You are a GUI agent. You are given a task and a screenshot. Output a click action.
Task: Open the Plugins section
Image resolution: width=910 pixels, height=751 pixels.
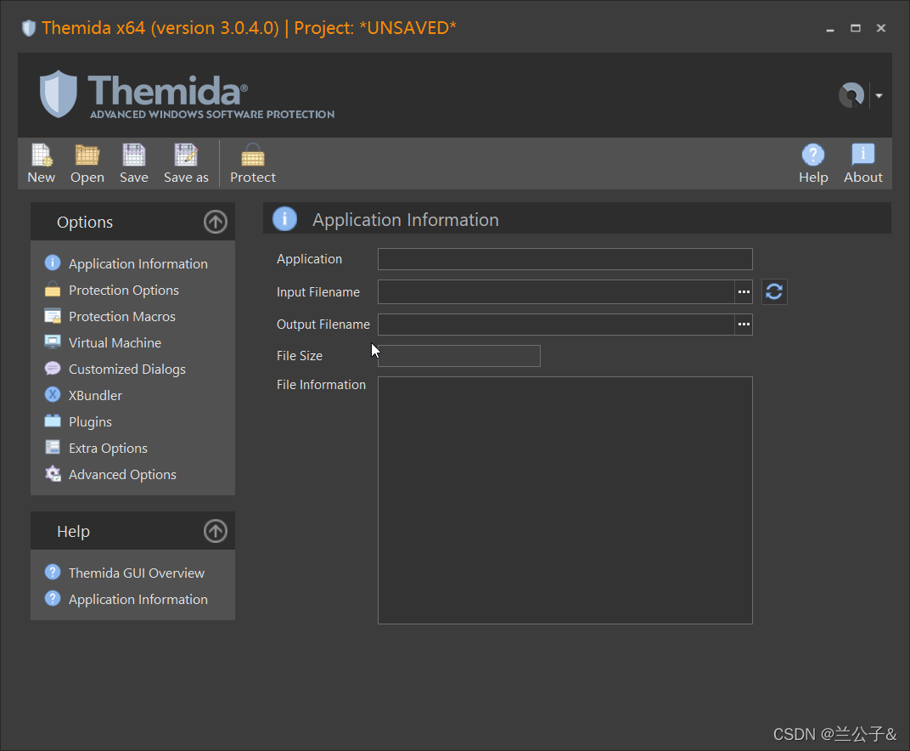pos(78,421)
